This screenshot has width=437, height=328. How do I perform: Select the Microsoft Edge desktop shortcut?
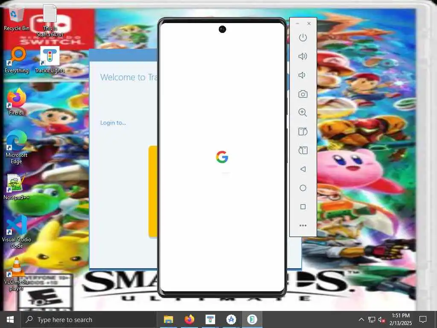[x=17, y=148]
